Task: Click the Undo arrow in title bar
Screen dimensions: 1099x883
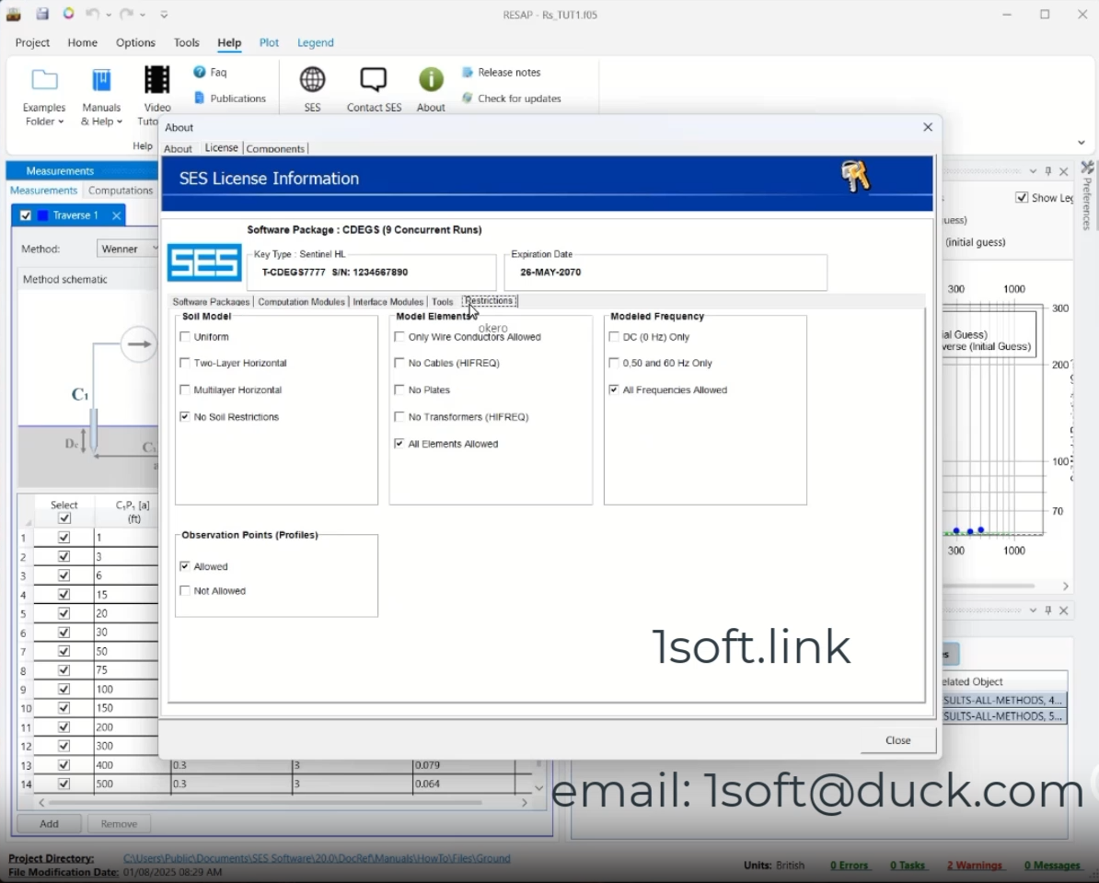Action: [x=92, y=13]
